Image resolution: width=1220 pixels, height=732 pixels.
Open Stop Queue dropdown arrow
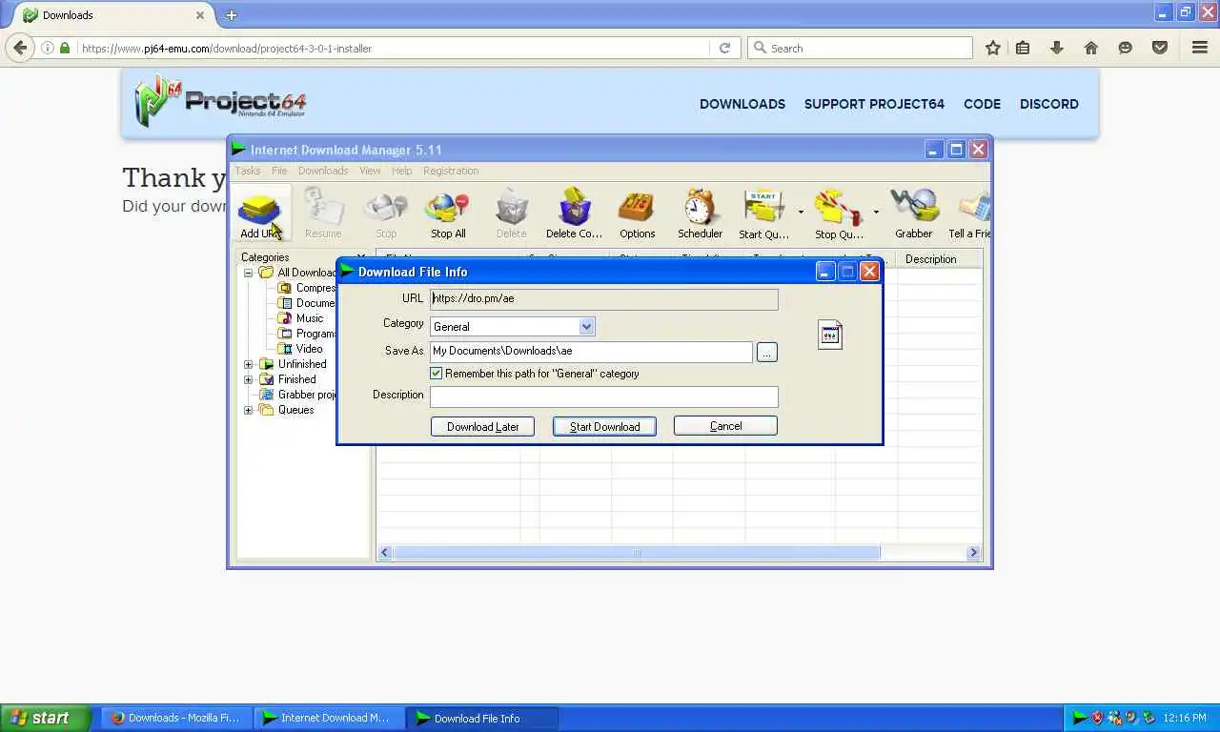click(876, 213)
